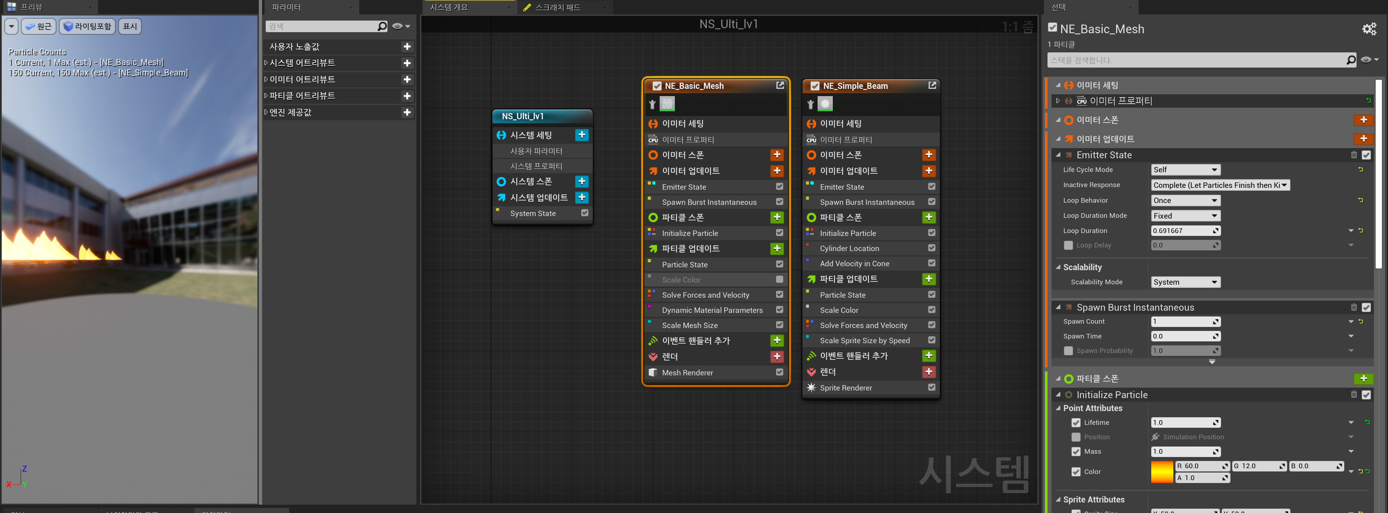
Task: Disable the NE_Simple_Beam emitter checkbox
Action: click(x=815, y=86)
